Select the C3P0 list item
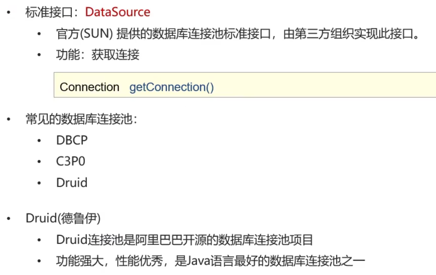436x275 pixels. 71,161
